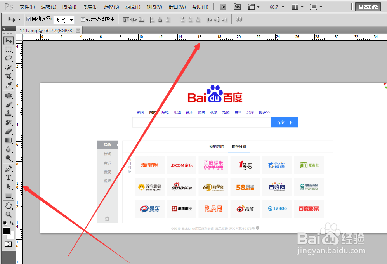Select the Clone Stamp tool
387x264 pixels.
(x=9, y=113)
